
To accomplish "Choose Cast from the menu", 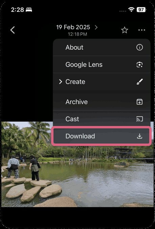I will (x=102, y=119).
